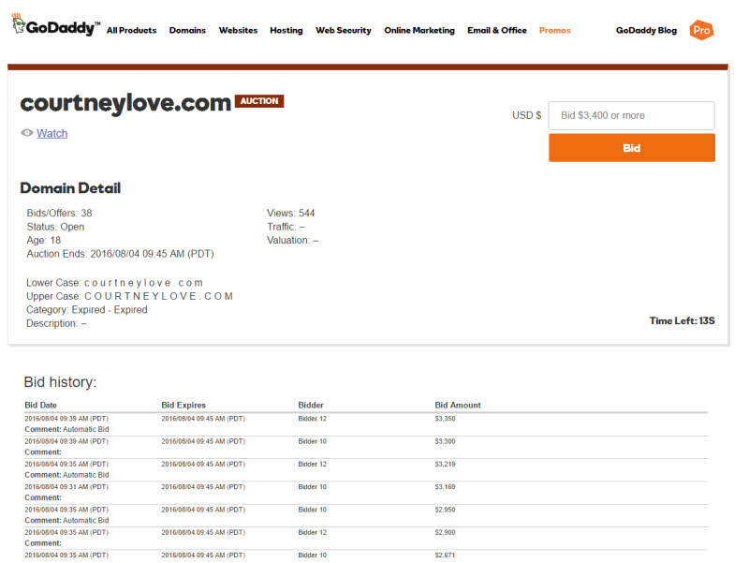Click the $3,169 bid amount
The height and width of the screenshot is (563, 749).
pos(446,486)
